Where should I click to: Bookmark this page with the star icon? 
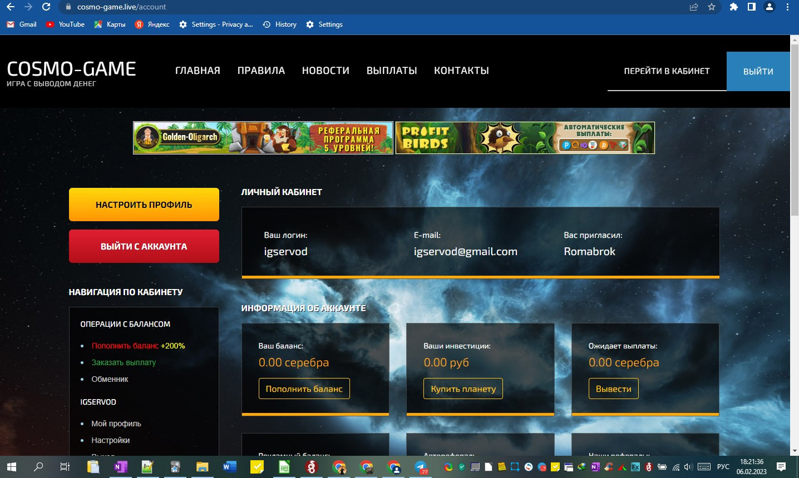click(712, 7)
